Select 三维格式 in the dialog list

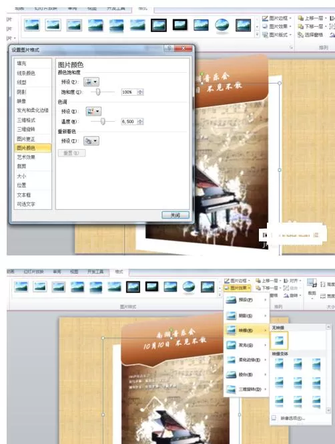pyautogui.click(x=33, y=120)
